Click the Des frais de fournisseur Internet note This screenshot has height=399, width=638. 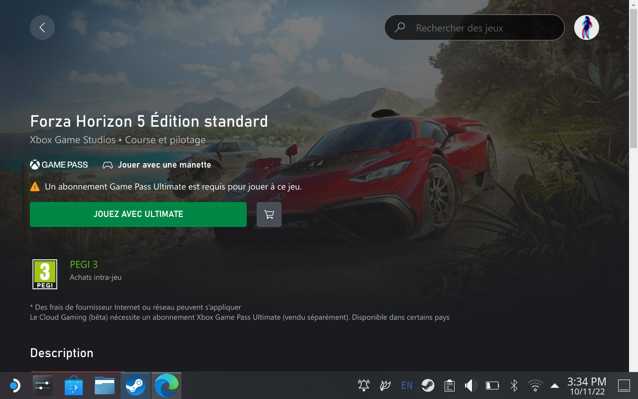[x=136, y=307]
